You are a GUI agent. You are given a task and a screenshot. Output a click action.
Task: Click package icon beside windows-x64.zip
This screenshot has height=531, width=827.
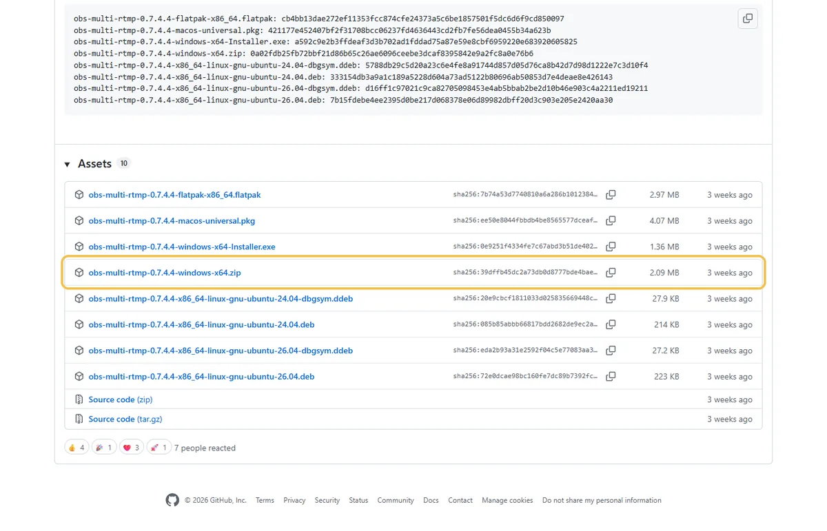[79, 273]
